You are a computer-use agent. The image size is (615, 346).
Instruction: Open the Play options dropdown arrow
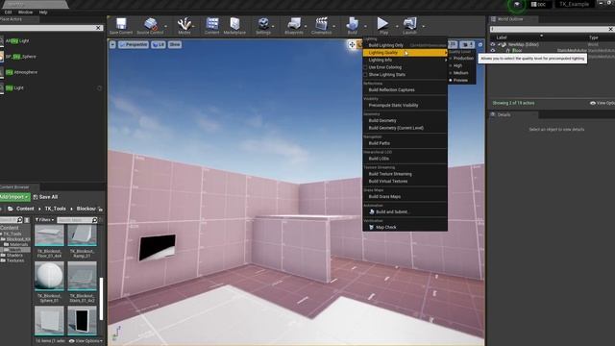pos(397,26)
